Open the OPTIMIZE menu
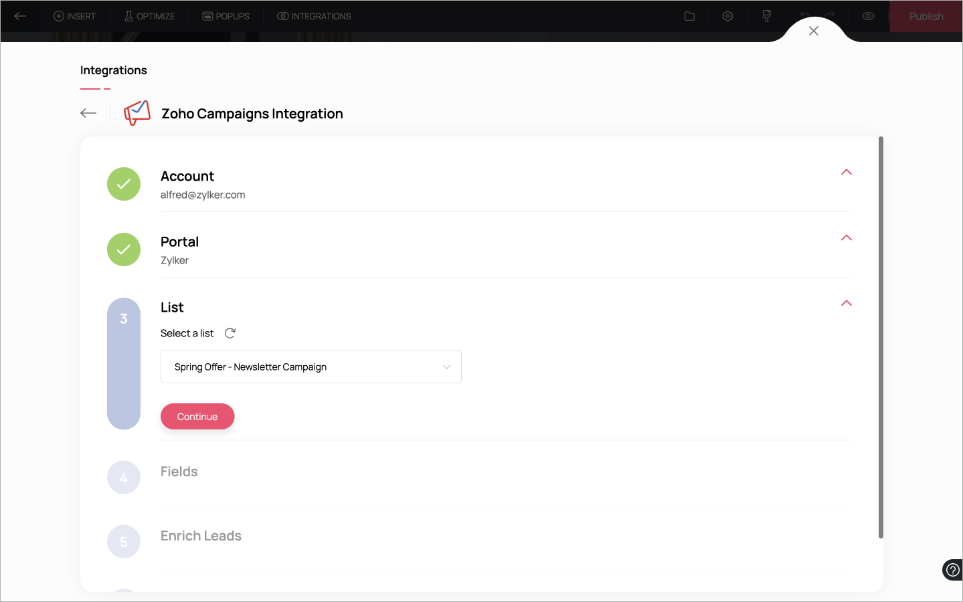The height and width of the screenshot is (602, 963). [149, 16]
